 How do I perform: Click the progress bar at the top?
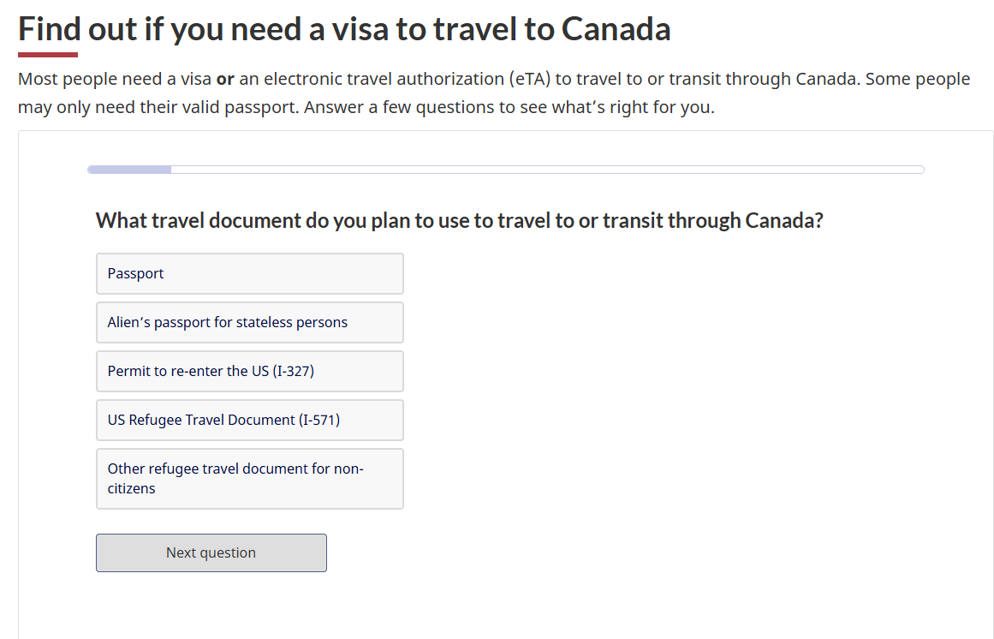(x=505, y=170)
